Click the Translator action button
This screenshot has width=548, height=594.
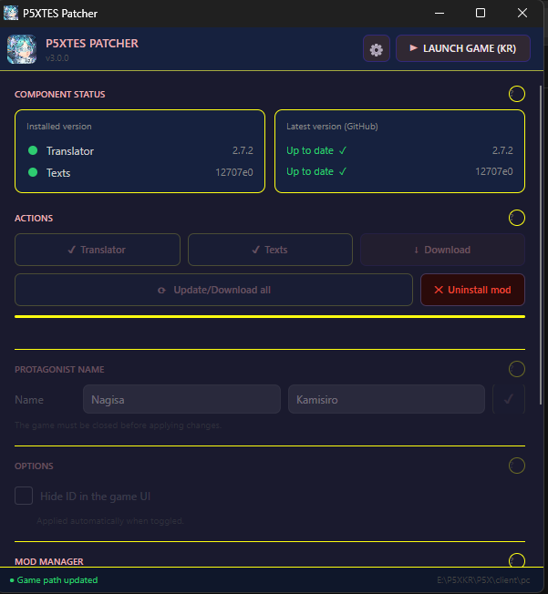(x=98, y=250)
